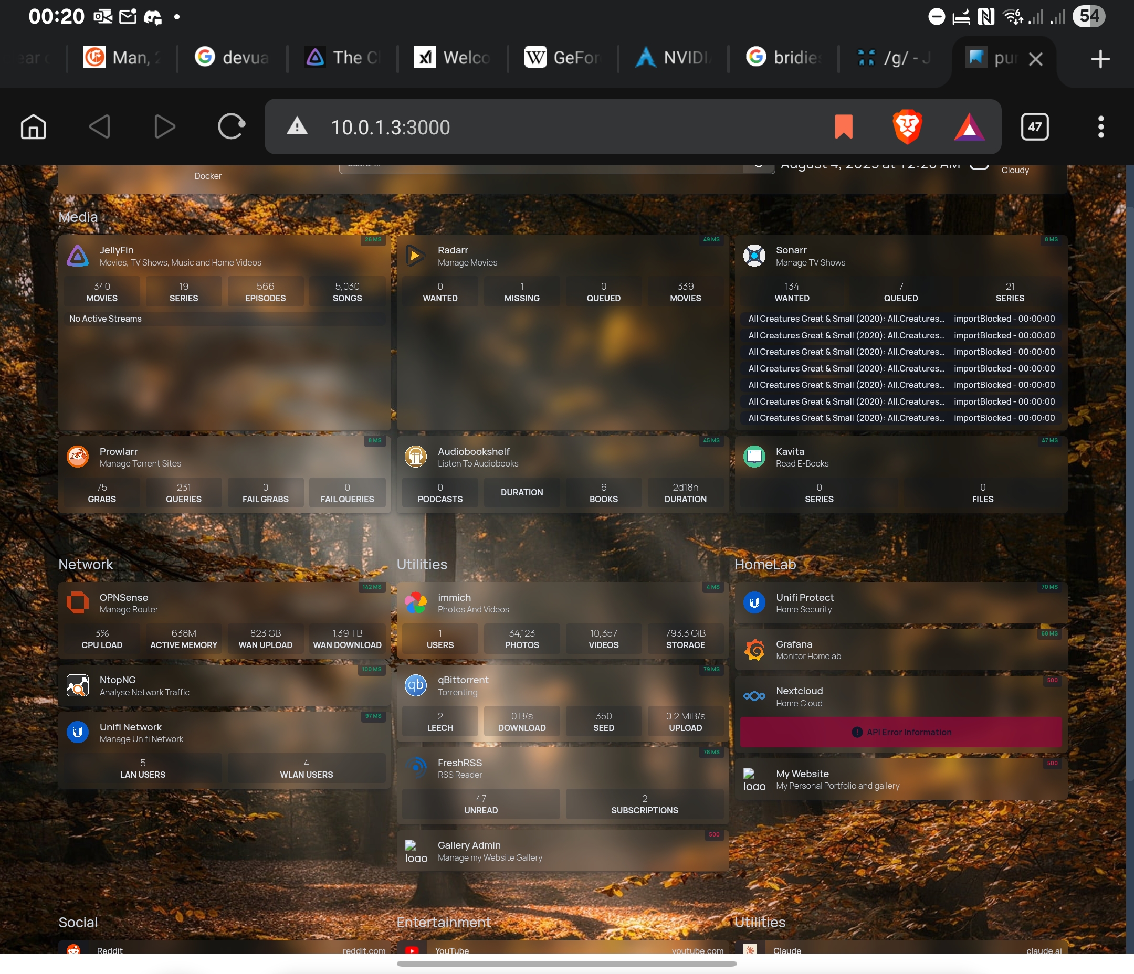The height and width of the screenshot is (974, 1134).
Task: Tap the browser home icon
Action: 34,127
